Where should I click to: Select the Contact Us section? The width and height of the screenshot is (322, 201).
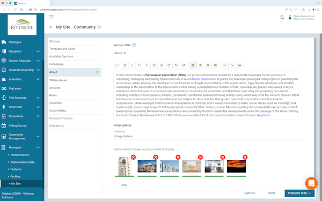75,126
